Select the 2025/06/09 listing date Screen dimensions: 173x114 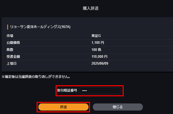coord(100,64)
